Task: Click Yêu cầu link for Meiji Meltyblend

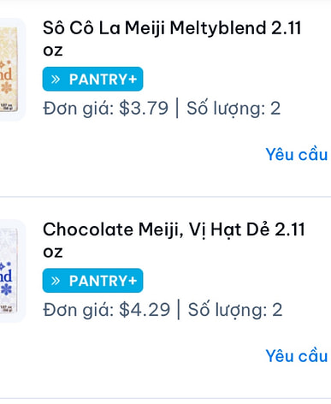Action: point(297,154)
